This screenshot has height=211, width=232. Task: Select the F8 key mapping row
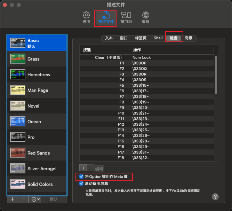(x=147, y=102)
